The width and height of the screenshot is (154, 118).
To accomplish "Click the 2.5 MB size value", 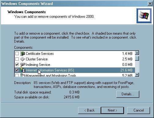I will (127, 59).
